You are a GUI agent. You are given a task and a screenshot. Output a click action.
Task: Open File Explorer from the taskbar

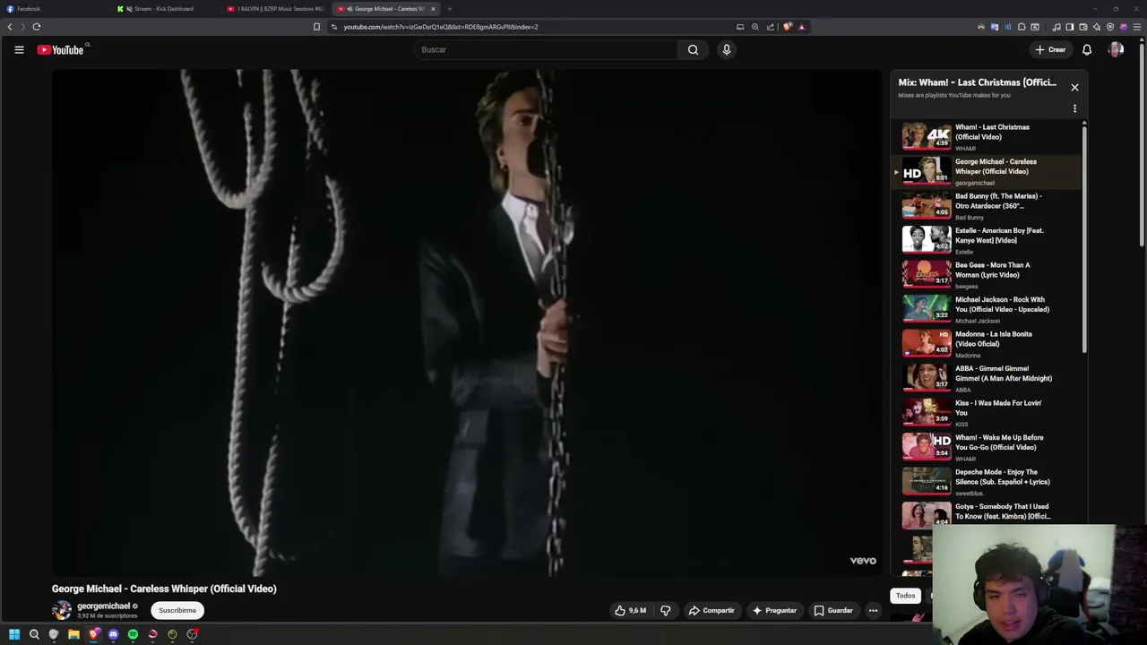73,634
